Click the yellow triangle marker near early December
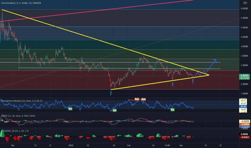The height and width of the screenshot is (148, 251). point(9,38)
